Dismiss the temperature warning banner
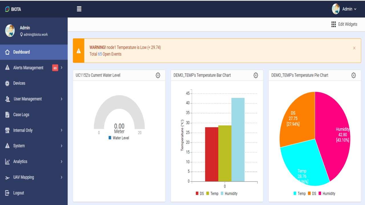Image resolution: width=365 pixels, height=205 pixels. (354, 48)
